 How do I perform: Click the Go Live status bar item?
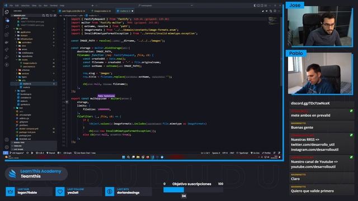point(255,153)
